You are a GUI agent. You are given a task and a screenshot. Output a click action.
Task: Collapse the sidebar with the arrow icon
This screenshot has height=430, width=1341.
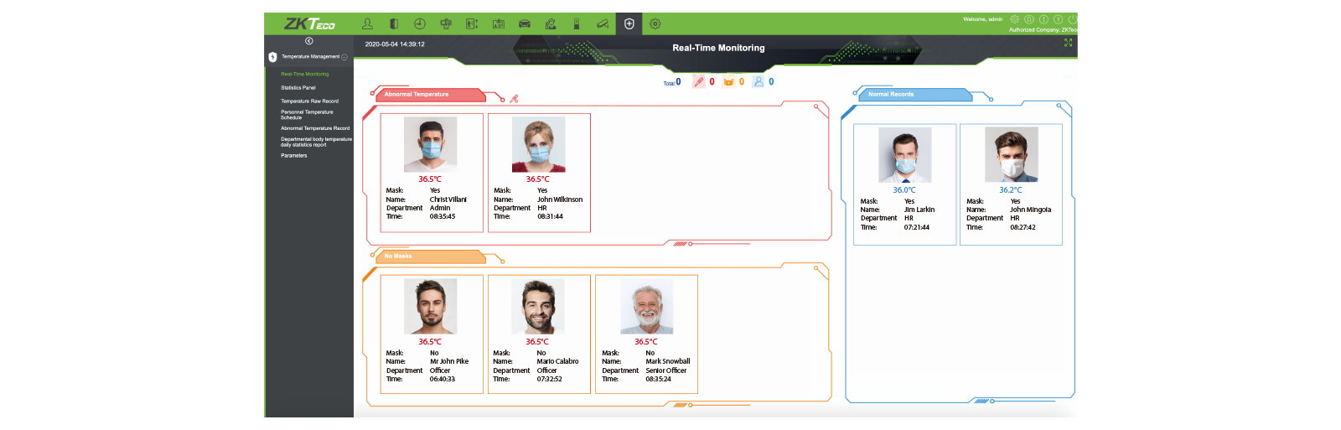(309, 41)
